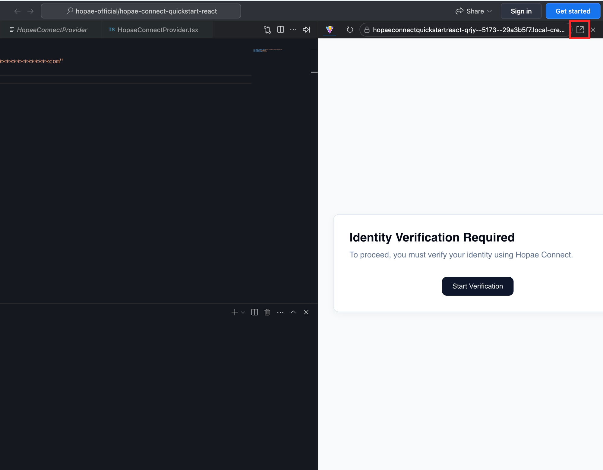Select the HopaeConnectProvider breadcrumb tab
The height and width of the screenshot is (470, 603).
pos(49,30)
